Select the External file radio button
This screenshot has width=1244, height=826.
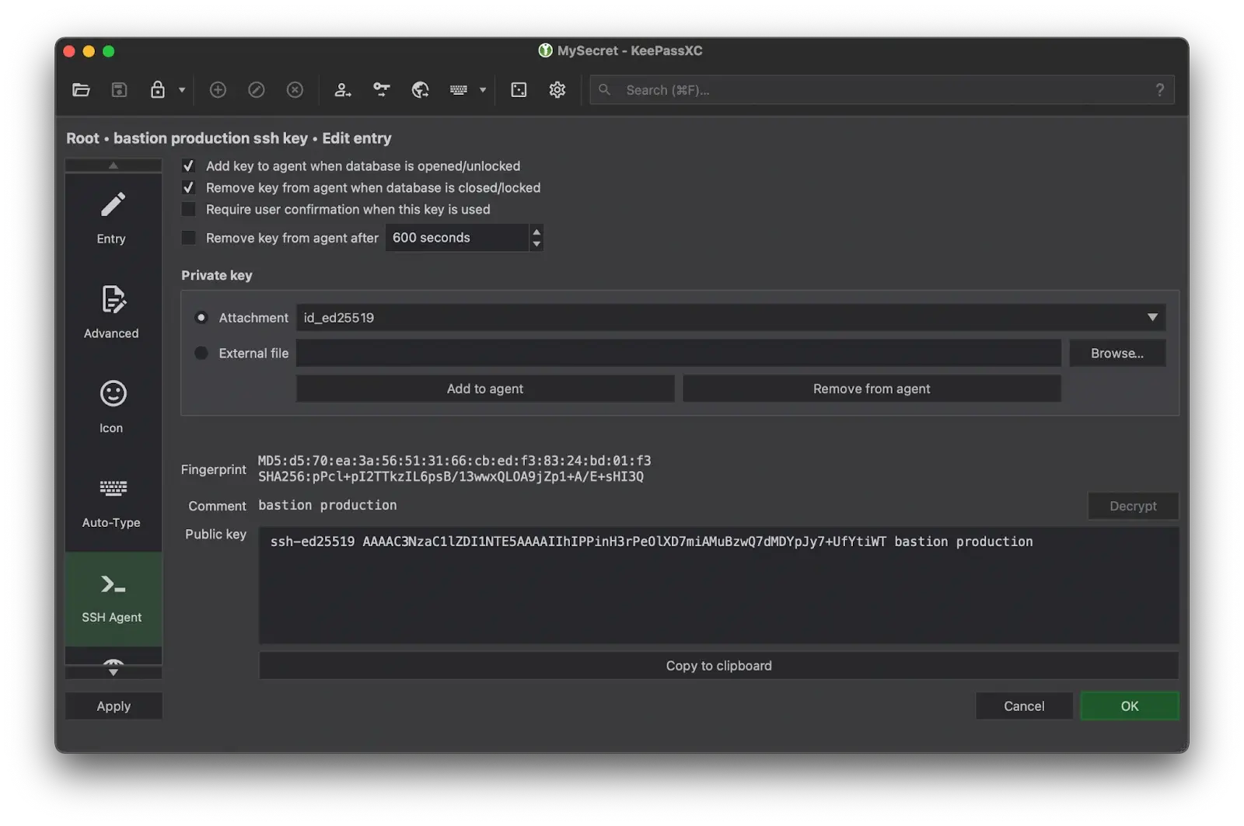coord(201,353)
